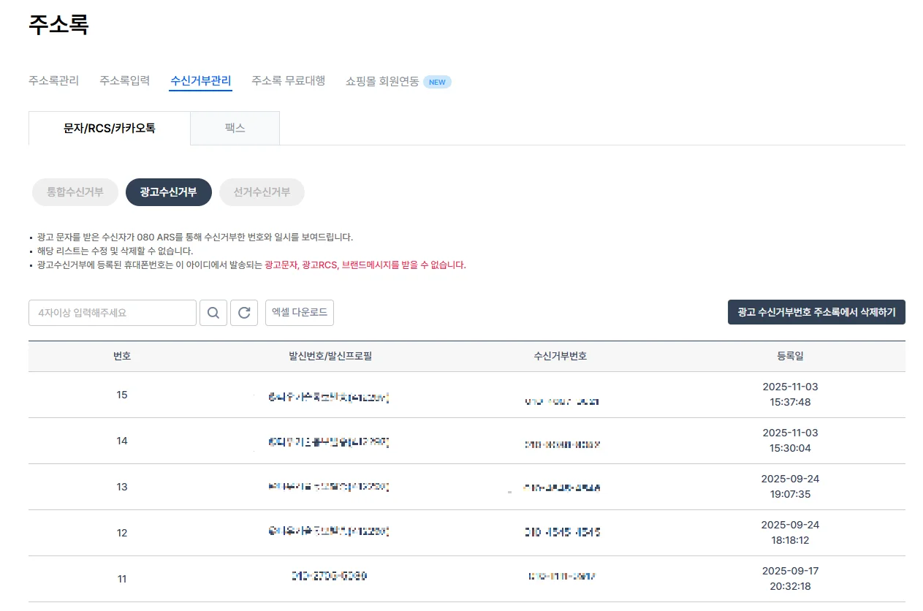The width and height of the screenshot is (923, 611).
Task: Open the 주소록입력 menu tab
Action: click(124, 81)
